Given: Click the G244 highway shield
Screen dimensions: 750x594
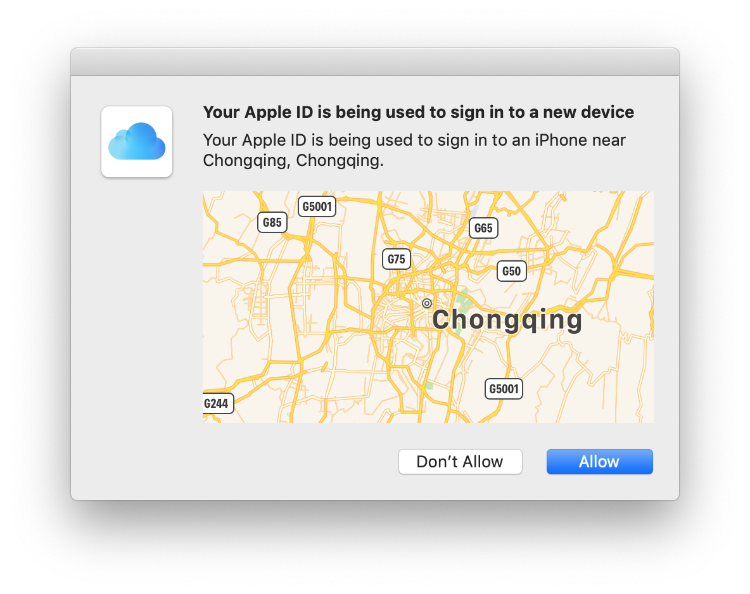Looking at the screenshot, I should point(218,403).
